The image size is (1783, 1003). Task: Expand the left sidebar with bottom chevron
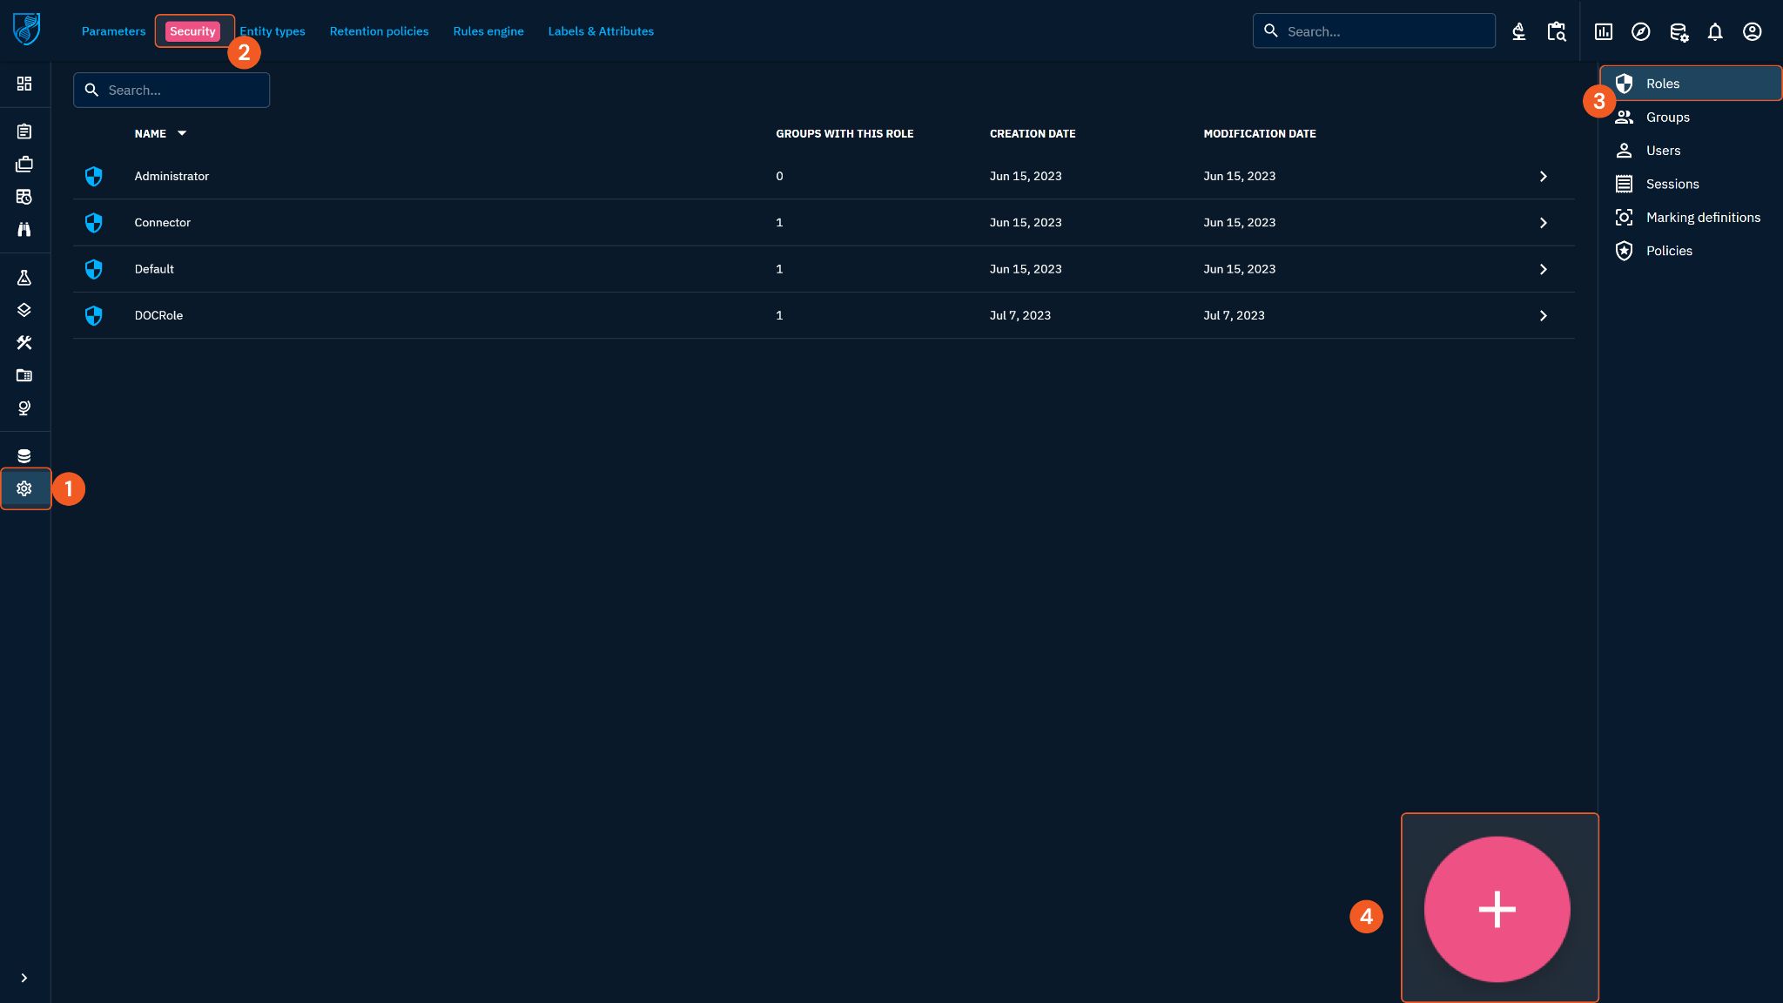[x=24, y=978]
